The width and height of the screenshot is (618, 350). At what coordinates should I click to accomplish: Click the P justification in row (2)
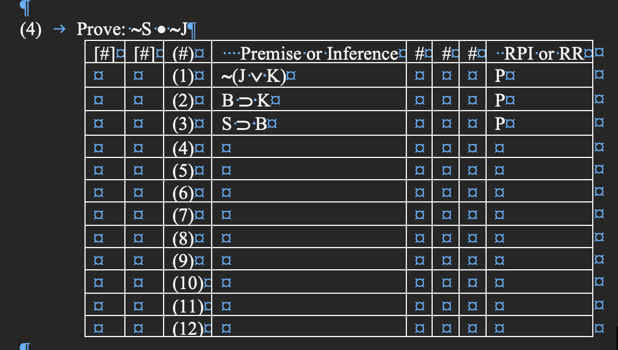pos(500,100)
